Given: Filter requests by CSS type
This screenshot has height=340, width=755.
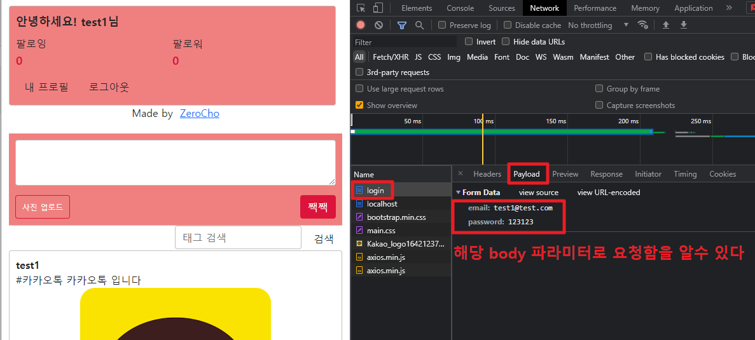Looking at the screenshot, I should click(434, 57).
